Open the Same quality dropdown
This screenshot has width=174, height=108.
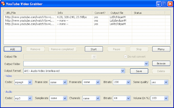(166, 82)
